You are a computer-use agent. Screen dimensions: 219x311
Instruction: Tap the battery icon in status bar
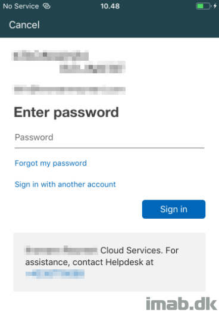point(204,6)
